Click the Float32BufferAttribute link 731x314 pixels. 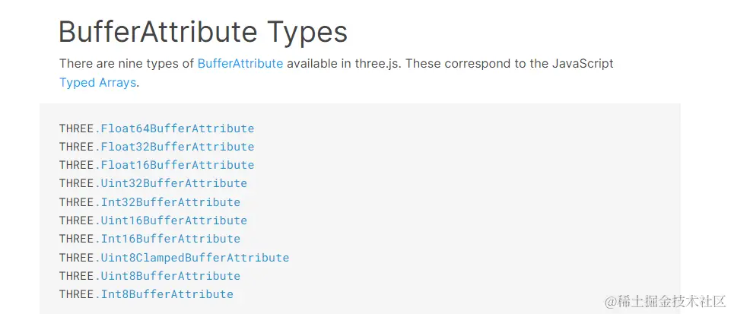click(177, 147)
